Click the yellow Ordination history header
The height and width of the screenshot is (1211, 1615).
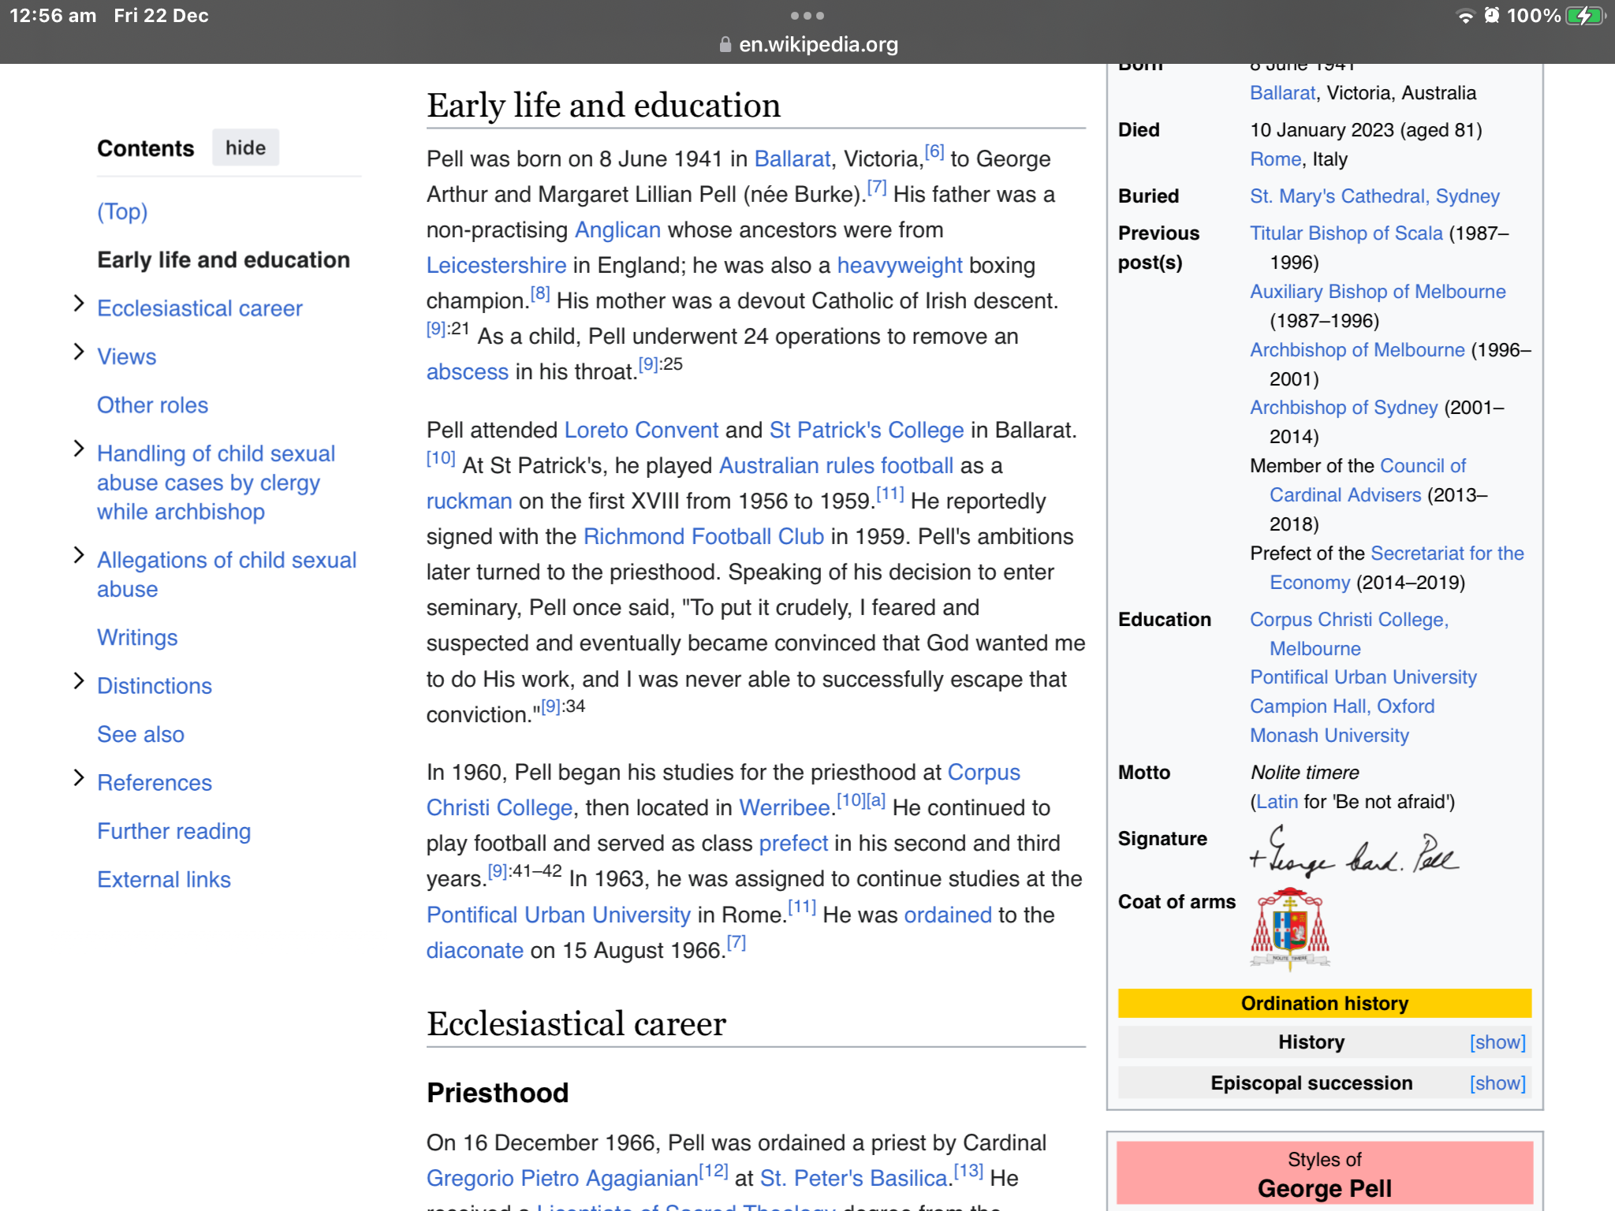1324,1003
